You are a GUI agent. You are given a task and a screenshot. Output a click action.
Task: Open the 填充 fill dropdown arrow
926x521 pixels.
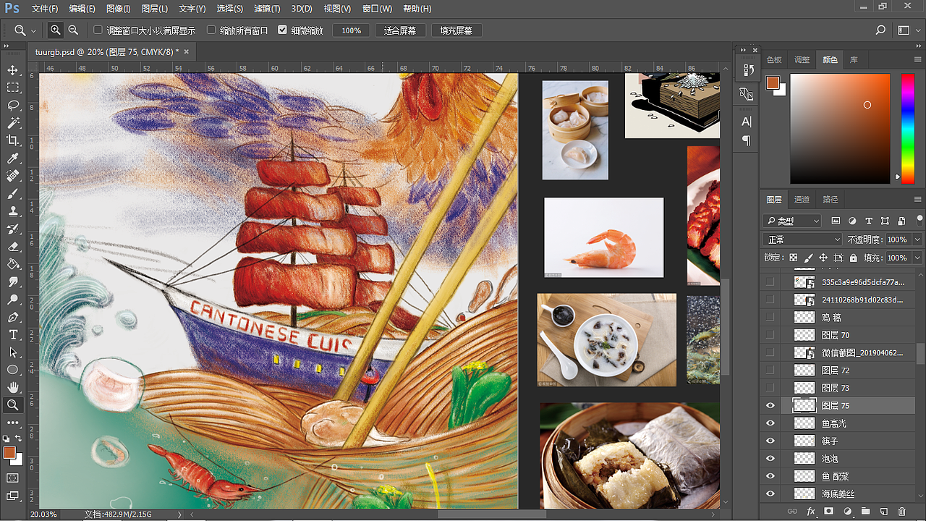click(x=917, y=258)
